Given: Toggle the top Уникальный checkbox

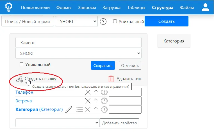Looking at the screenshot, I should click(x=115, y=21).
